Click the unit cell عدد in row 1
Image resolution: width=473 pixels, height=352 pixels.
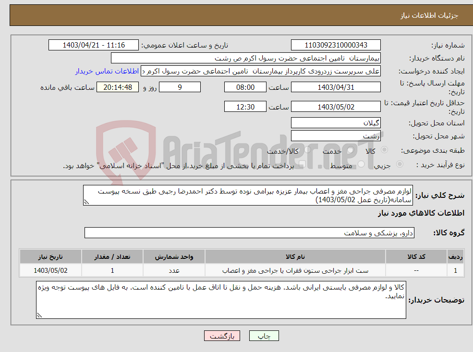coord(174,270)
